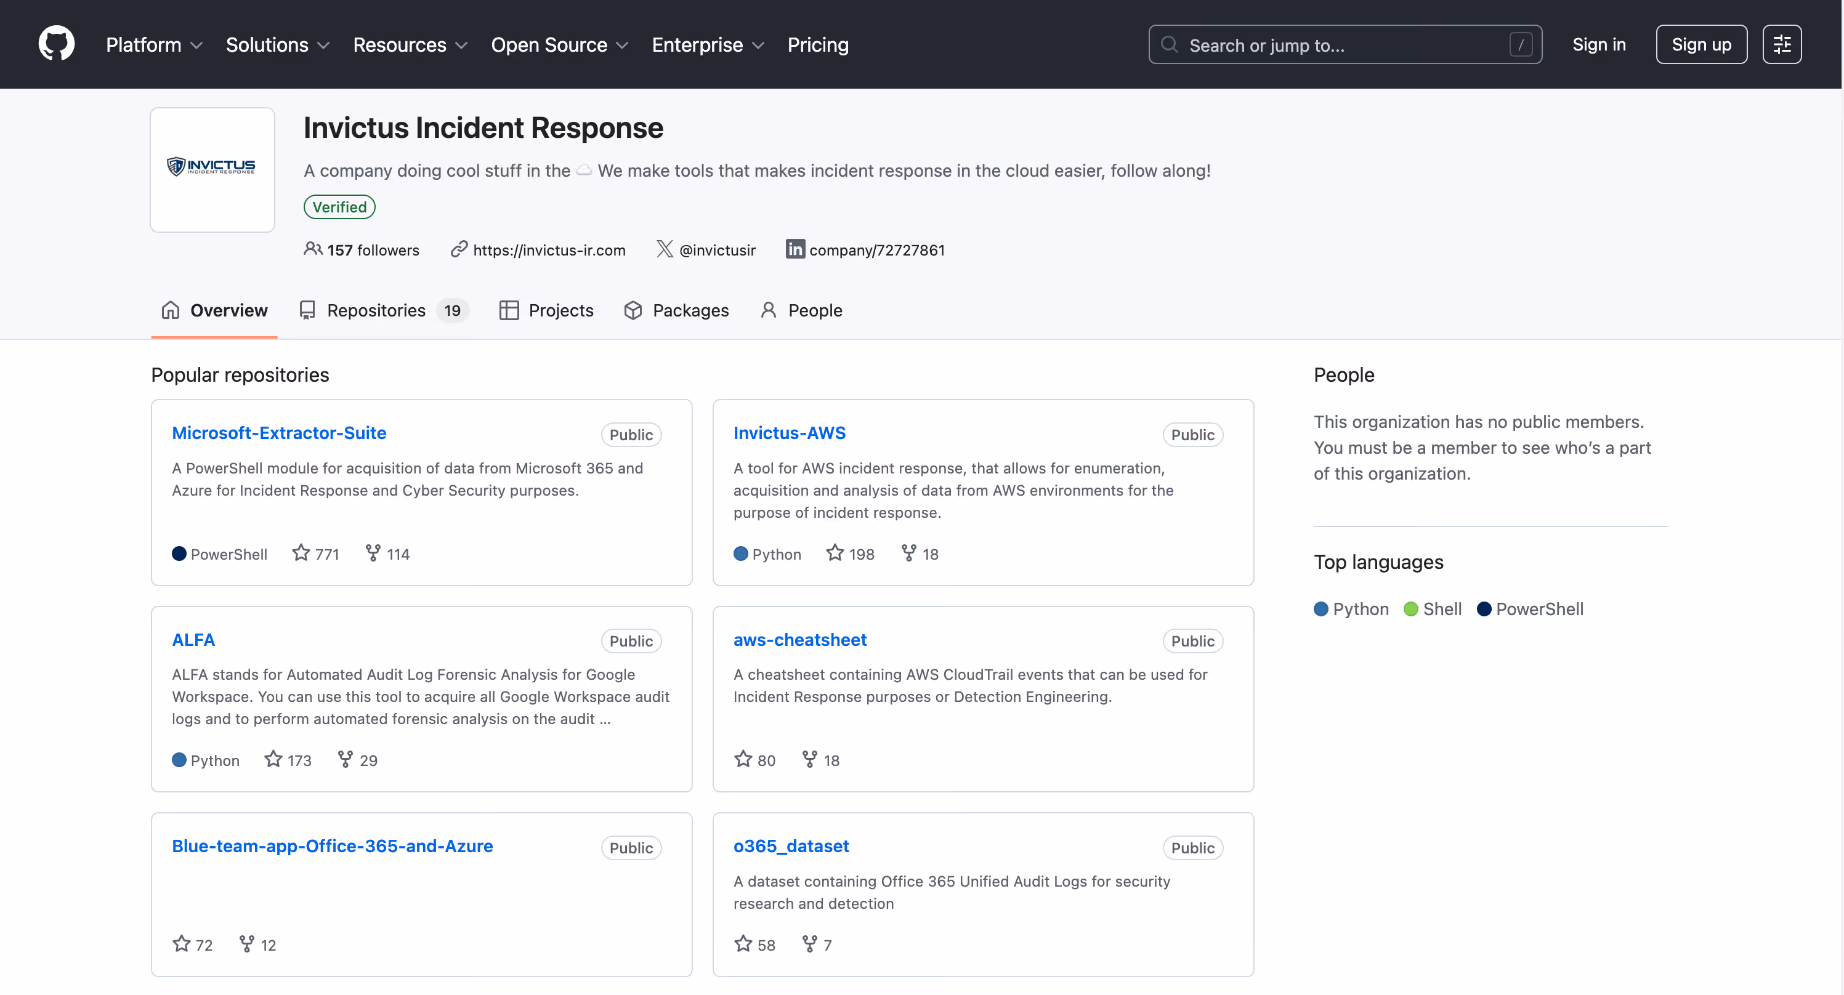Open the Invictus-AWS repository
Viewport: 1844px width, 995px height.
coord(790,432)
